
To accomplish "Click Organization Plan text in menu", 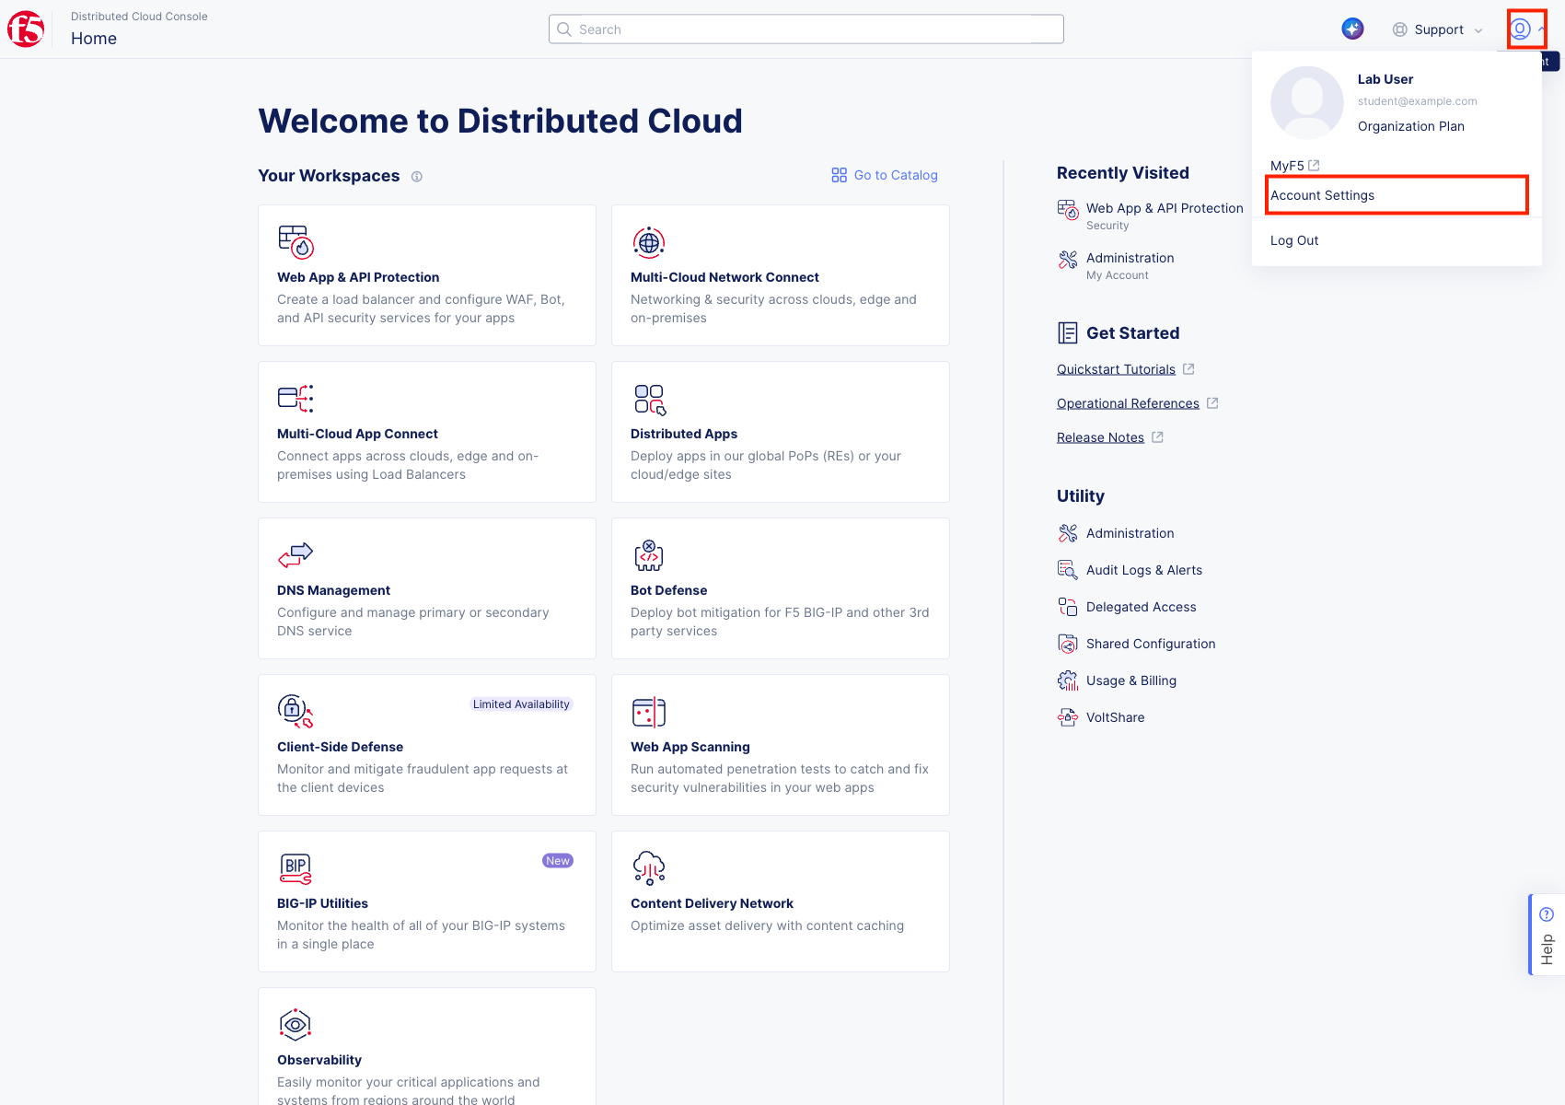I will 1410,126.
